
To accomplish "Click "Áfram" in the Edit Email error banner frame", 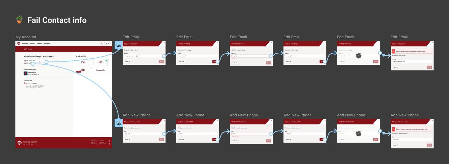I will tap(430, 67).
